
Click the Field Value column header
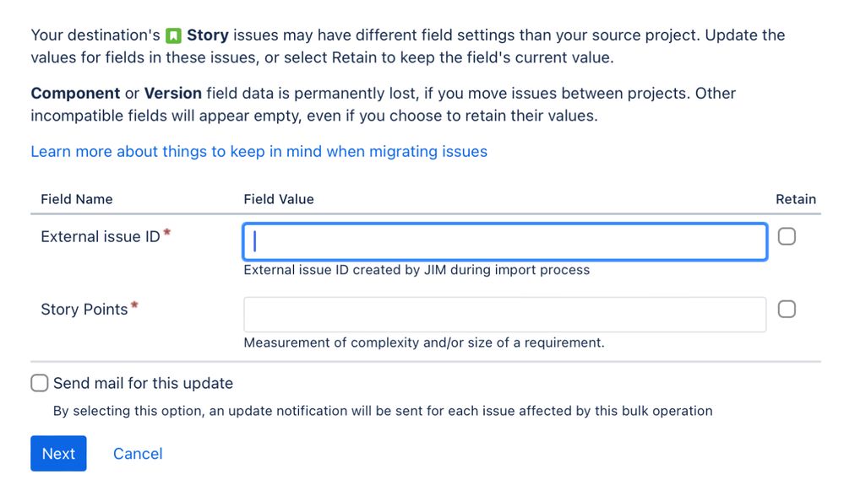278,200
